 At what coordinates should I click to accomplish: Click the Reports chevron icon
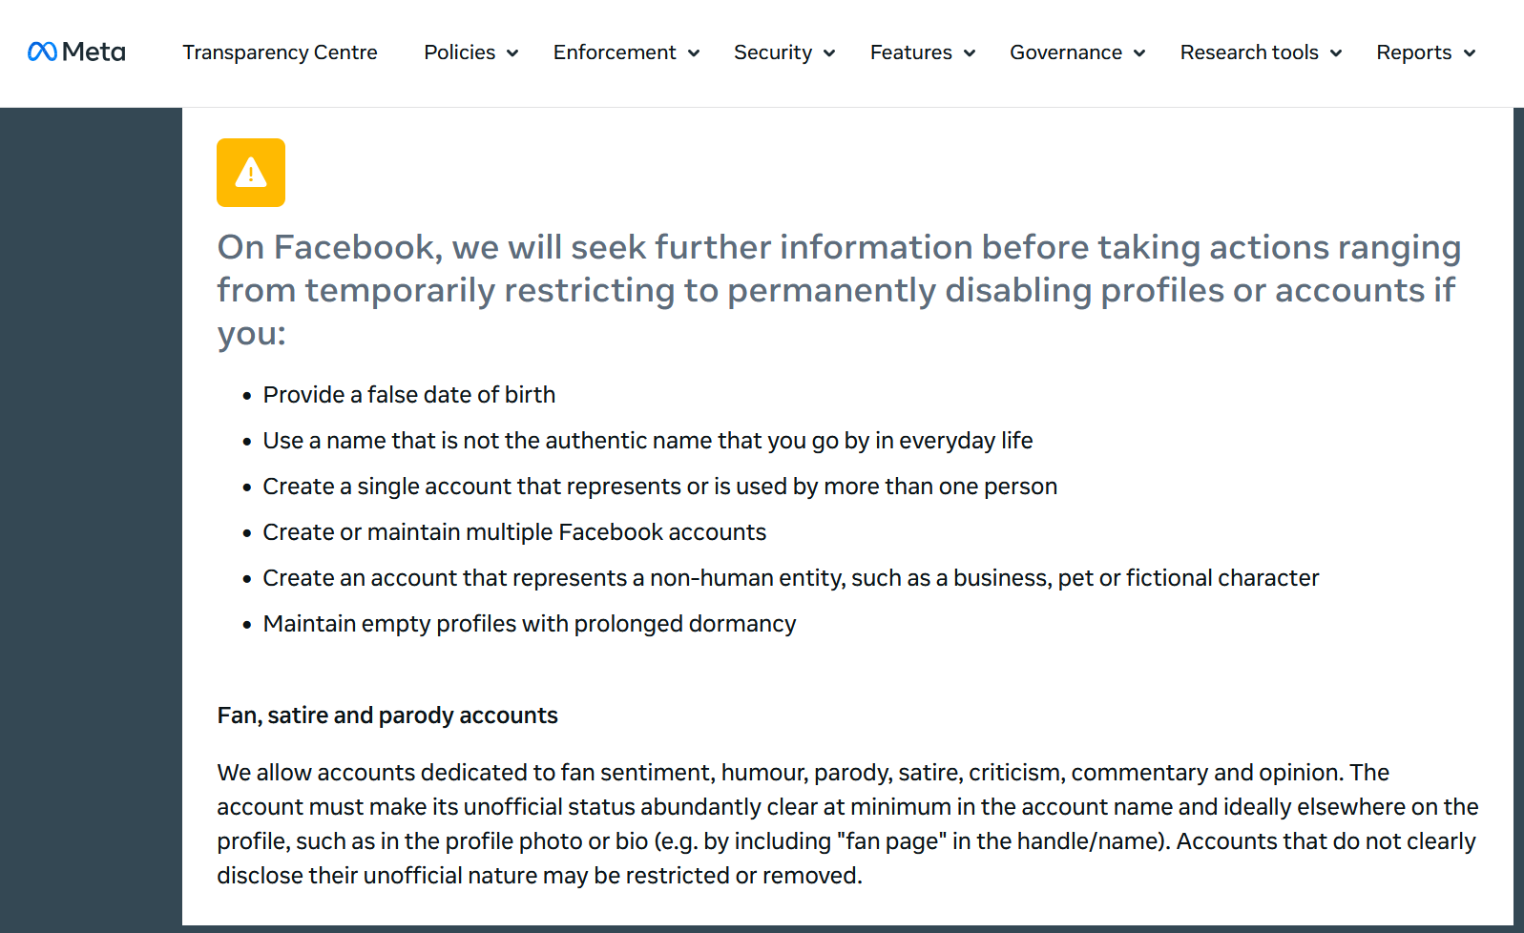1470,53
